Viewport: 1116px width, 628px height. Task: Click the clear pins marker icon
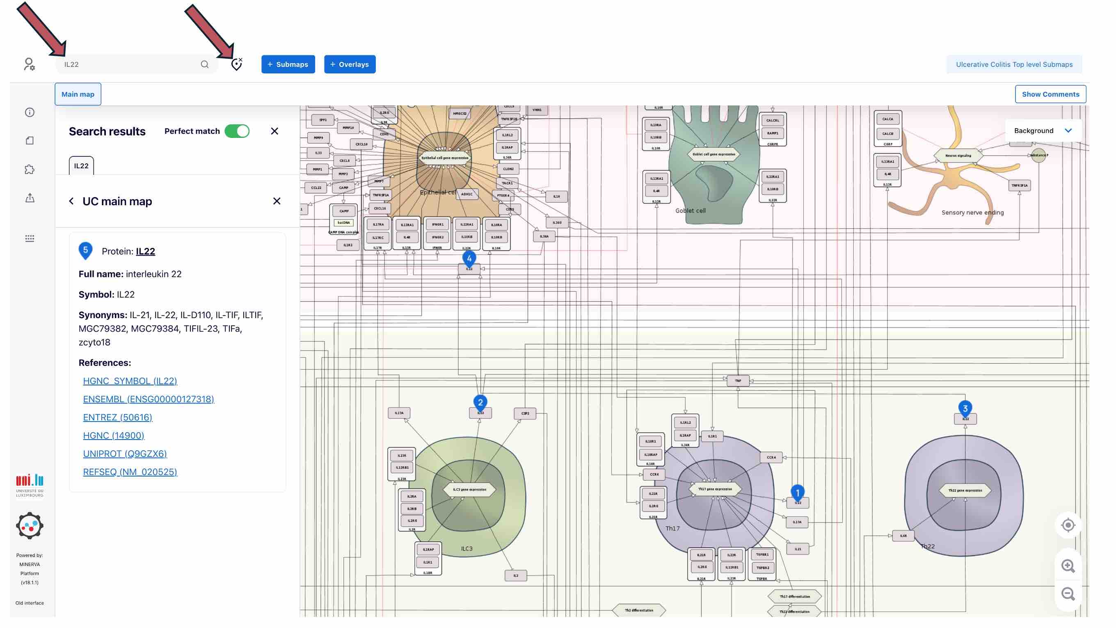click(237, 64)
